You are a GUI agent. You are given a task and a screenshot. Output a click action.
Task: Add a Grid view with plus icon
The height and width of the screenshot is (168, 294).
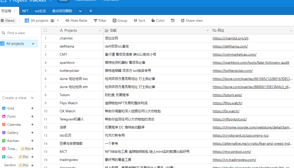[32, 108]
